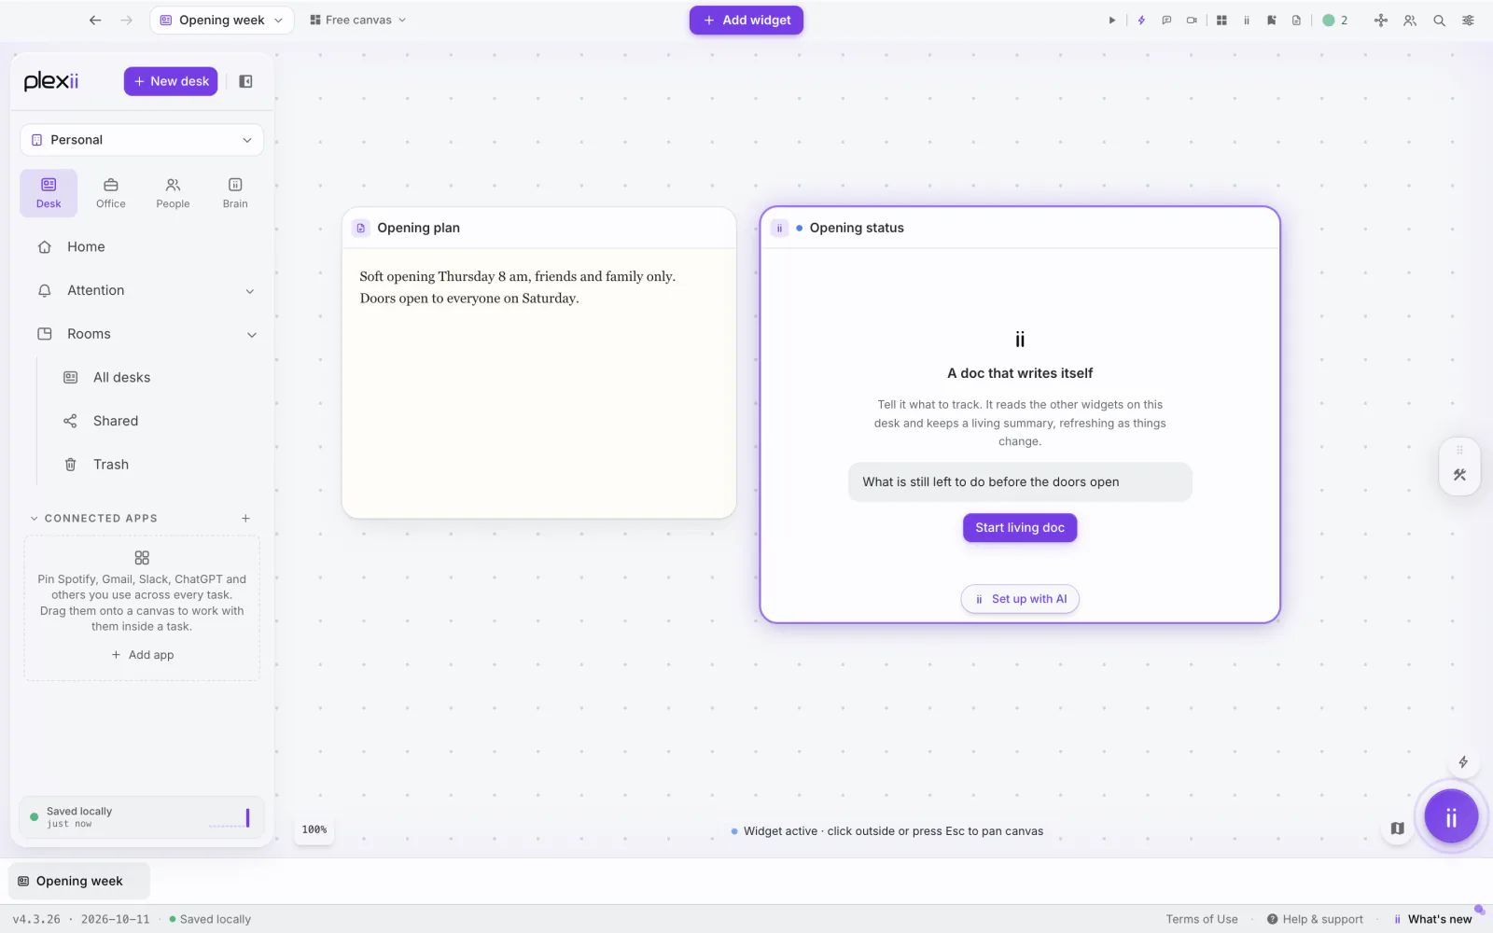Click the Start living doc button
The image size is (1493, 933).
(1020, 528)
